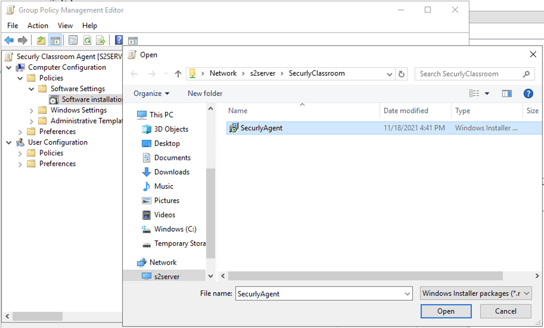Open the View menu

(x=65, y=26)
